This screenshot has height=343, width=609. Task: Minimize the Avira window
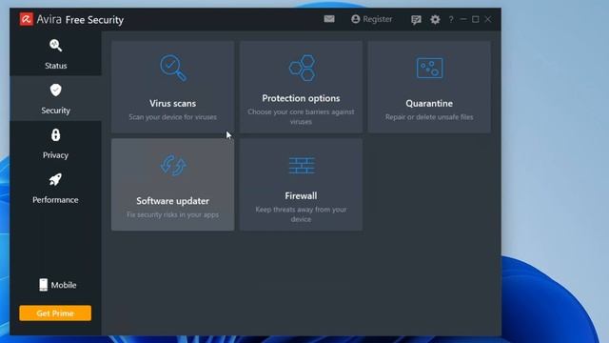(x=463, y=19)
